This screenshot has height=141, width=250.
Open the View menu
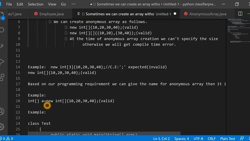point(52,4)
